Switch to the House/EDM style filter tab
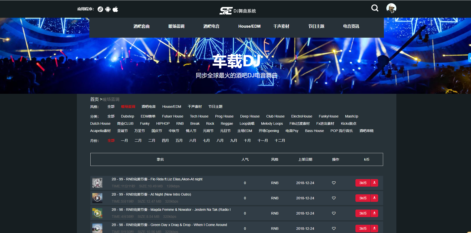The height and width of the screenshot is (233, 471). click(171, 107)
